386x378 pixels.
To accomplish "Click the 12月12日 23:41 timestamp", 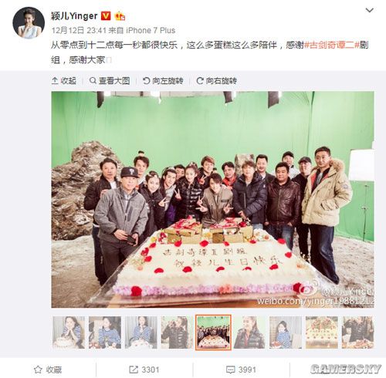I will (79, 30).
